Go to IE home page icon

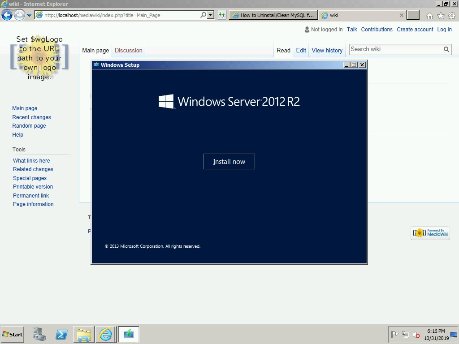429,16
